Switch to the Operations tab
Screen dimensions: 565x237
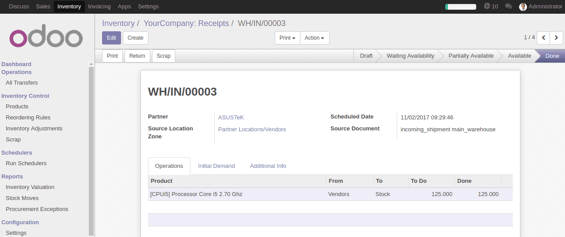click(x=169, y=166)
